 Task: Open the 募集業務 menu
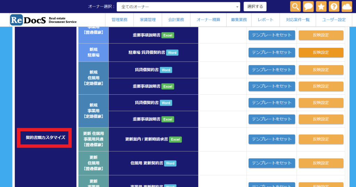tap(239, 20)
